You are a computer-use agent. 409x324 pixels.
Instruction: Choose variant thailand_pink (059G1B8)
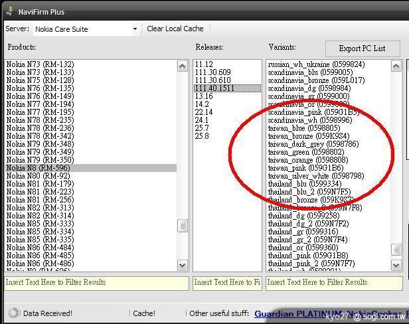point(308,256)
